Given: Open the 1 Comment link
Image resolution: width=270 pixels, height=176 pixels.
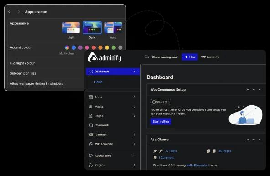Looking at the screenshot, I should 166,158.
